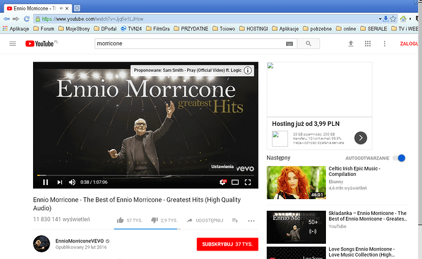Mute tab via tab audio icon

tap(61, 9)
